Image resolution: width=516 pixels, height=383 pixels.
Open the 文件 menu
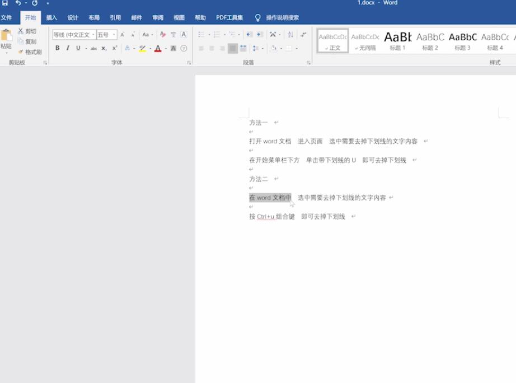point(6,17)
